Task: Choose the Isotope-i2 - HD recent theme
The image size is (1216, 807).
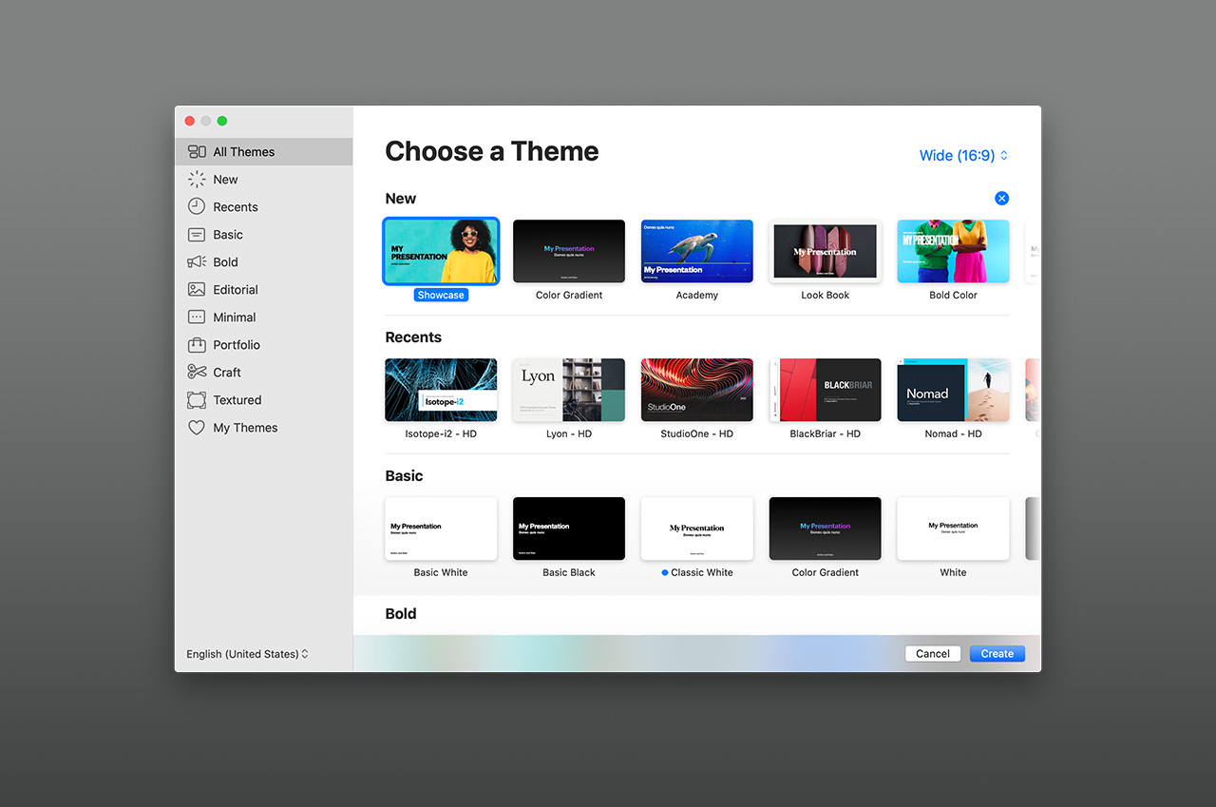Action: click(441, 390)
